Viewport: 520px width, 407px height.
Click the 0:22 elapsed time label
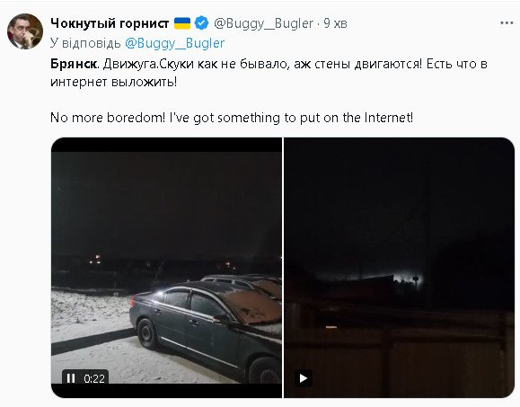(94, 378)
